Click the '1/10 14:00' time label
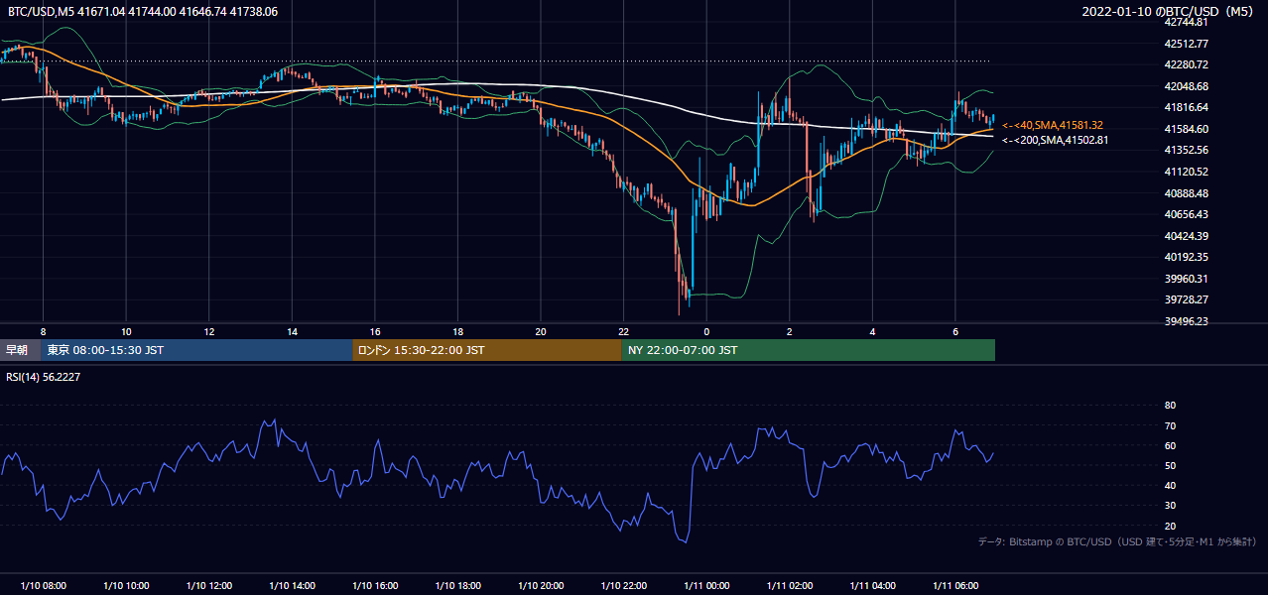The height and width of the screenshot is (595, 1268). click(292, 586)
